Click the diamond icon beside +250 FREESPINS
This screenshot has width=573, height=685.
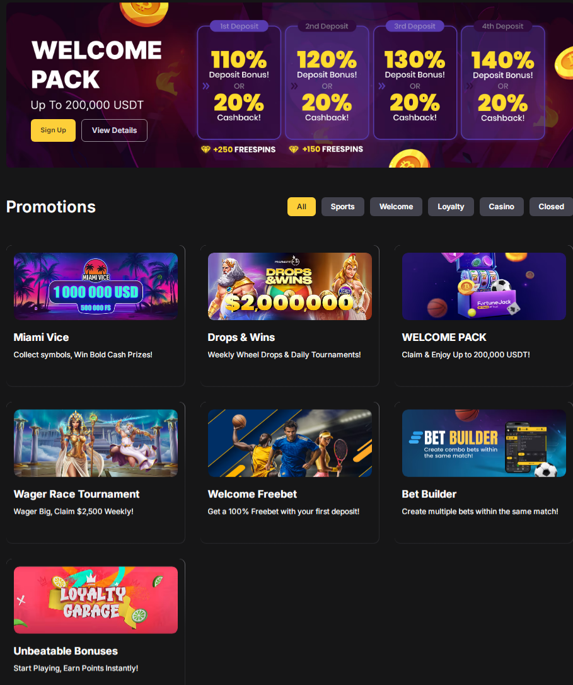coord(206,149)
